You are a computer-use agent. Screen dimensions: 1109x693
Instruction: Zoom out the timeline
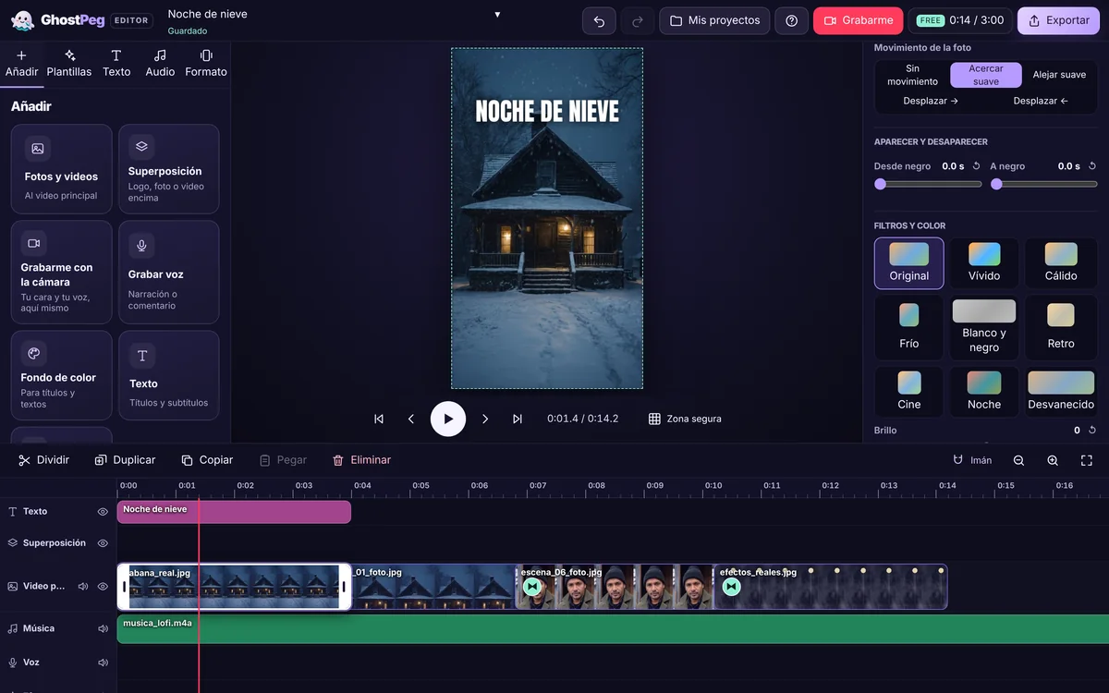[x=1018, y=460]
